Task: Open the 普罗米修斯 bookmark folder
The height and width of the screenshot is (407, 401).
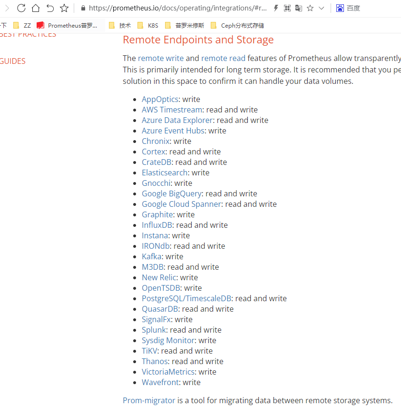Action: tap(185, 25)
